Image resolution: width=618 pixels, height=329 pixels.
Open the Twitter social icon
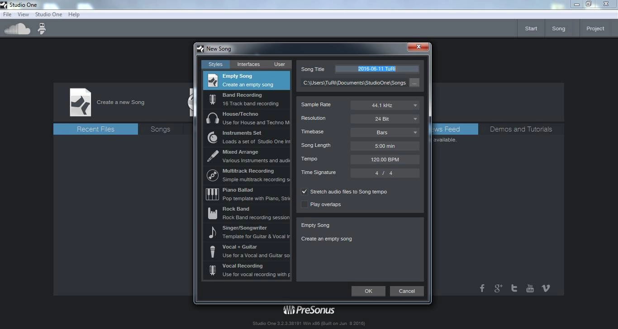tap(514, 288)
